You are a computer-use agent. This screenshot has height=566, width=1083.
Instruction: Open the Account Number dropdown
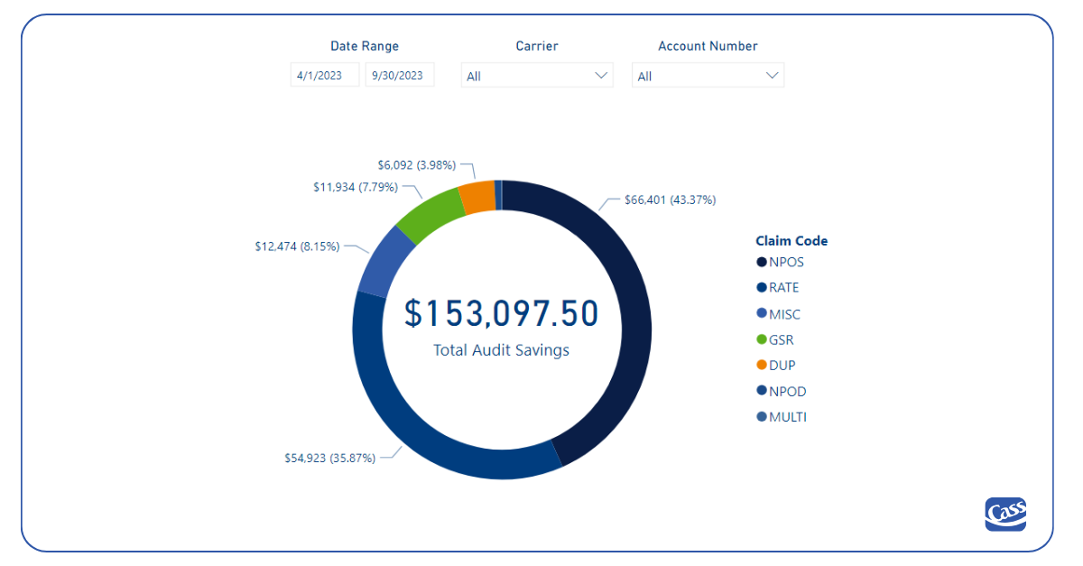(708, 75)
